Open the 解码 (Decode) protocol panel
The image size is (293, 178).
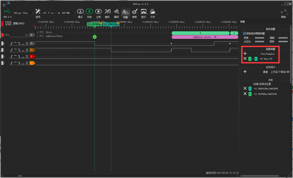[116, 11]
